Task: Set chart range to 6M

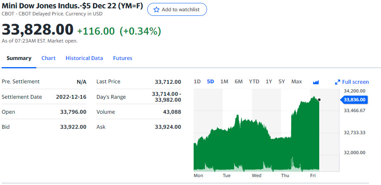Action: coord(239,82)
